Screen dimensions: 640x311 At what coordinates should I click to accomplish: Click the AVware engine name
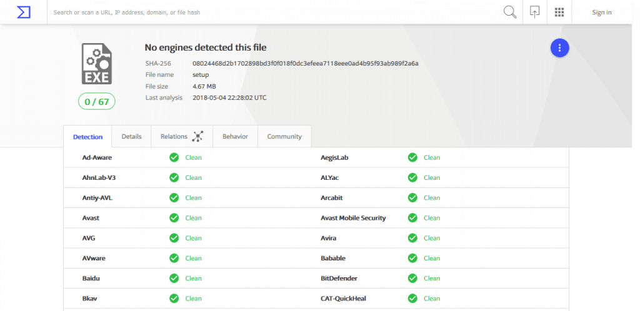[x=94, y=258]
